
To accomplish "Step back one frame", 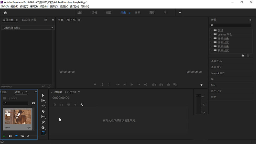I will tap(125, 84).
